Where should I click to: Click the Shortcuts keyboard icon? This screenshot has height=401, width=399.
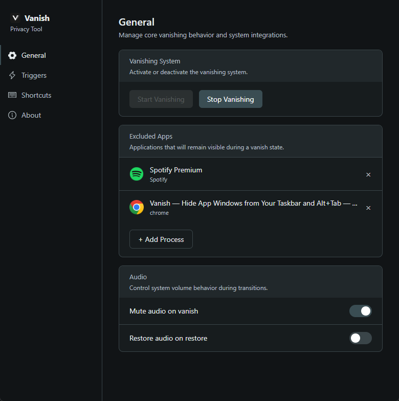(x=12, y=95)
